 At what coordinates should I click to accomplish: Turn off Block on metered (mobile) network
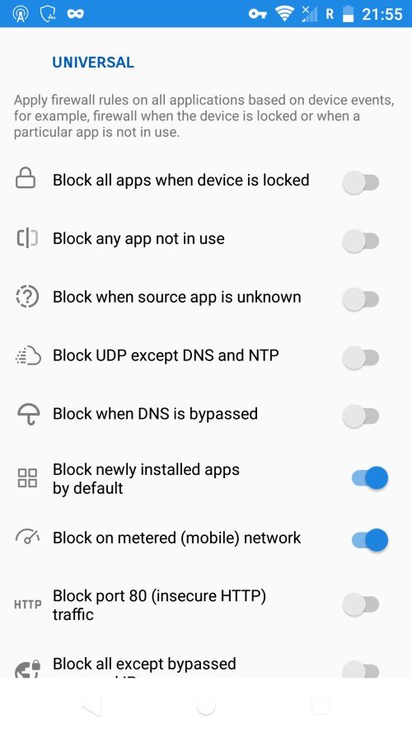point(369,540)
